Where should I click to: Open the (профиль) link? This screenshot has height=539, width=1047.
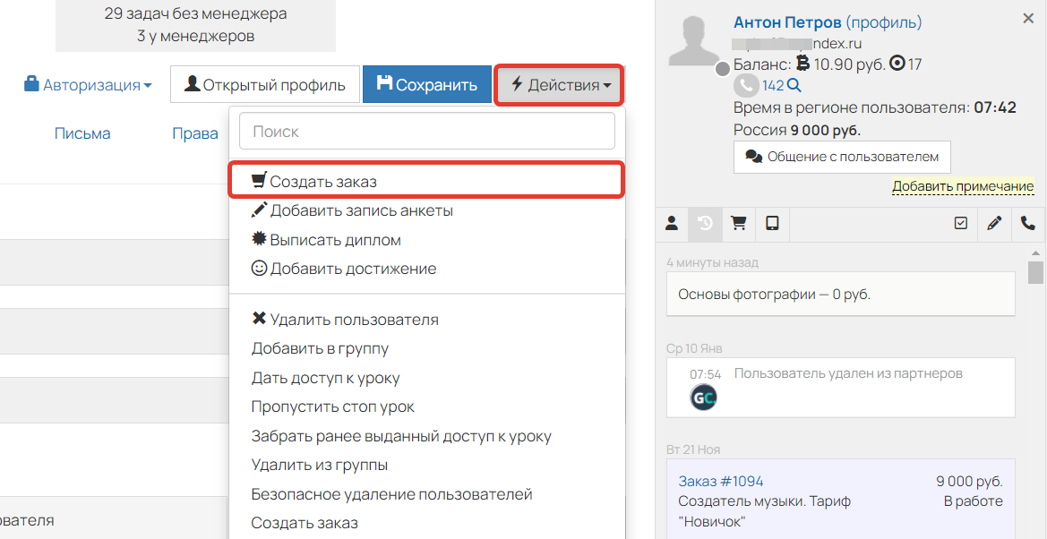pos(884,22)
